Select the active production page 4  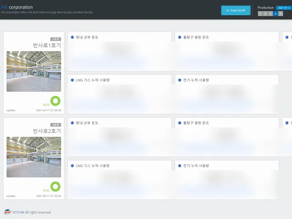(x=276, y=14)
